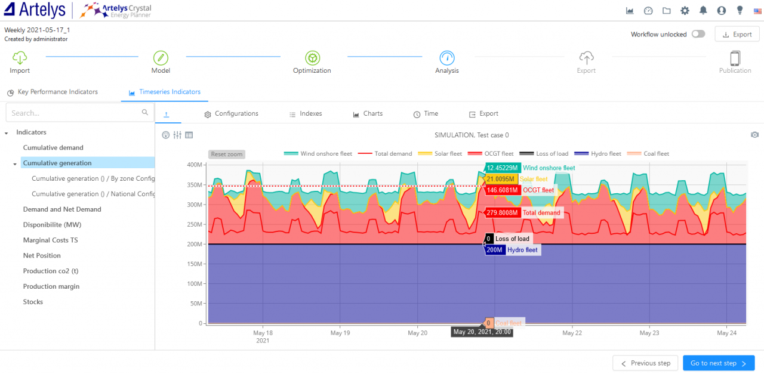The image size is (764, 374).
Task: Collapse the Indicators tree root
Action: 7,133
